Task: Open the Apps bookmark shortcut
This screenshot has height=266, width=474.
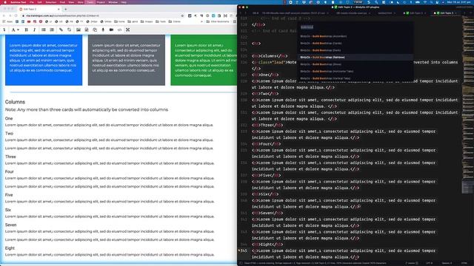Action: 8,21
